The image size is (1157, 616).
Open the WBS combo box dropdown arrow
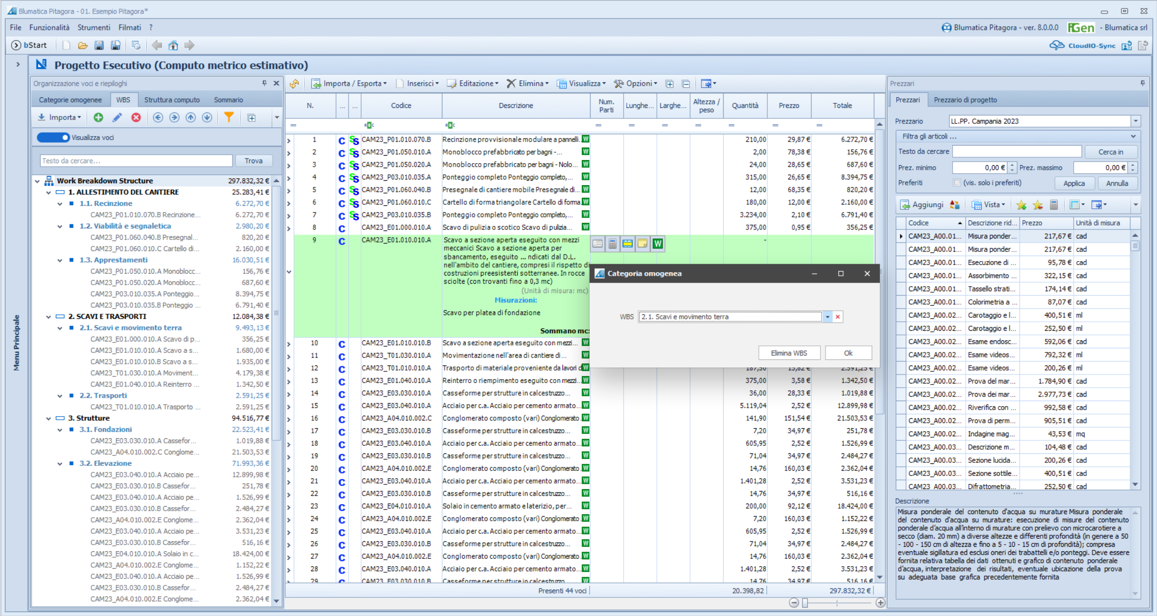point(828,317)
